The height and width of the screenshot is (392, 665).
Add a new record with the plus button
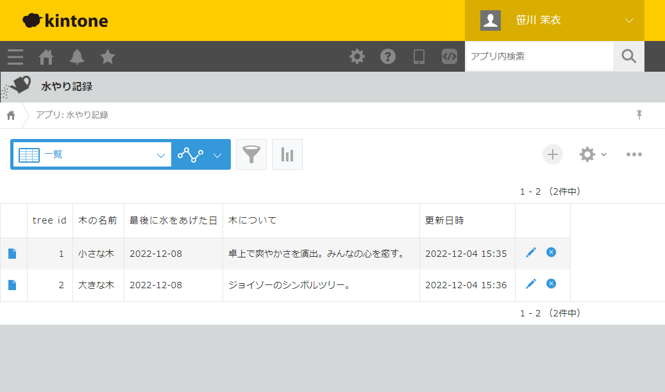[552, 154]
